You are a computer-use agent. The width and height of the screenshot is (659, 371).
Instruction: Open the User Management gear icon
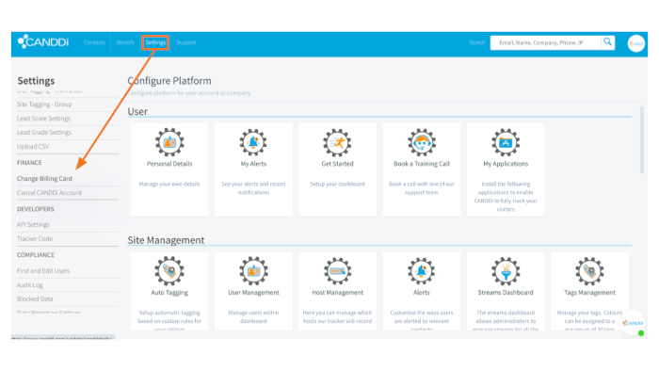click(253, 271)
